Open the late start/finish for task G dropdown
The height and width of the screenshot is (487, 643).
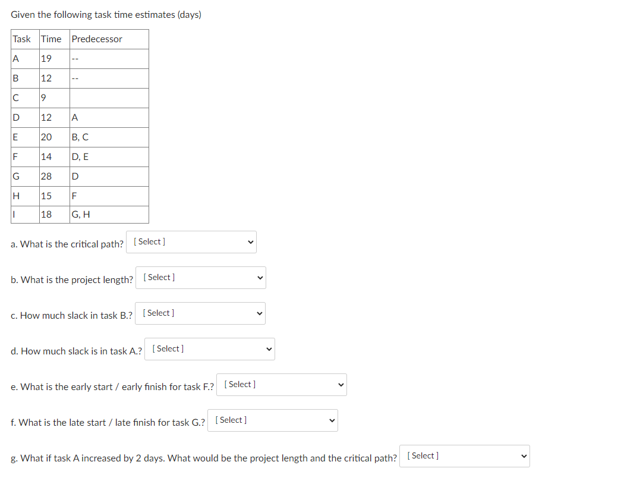(x=272, y=420)
